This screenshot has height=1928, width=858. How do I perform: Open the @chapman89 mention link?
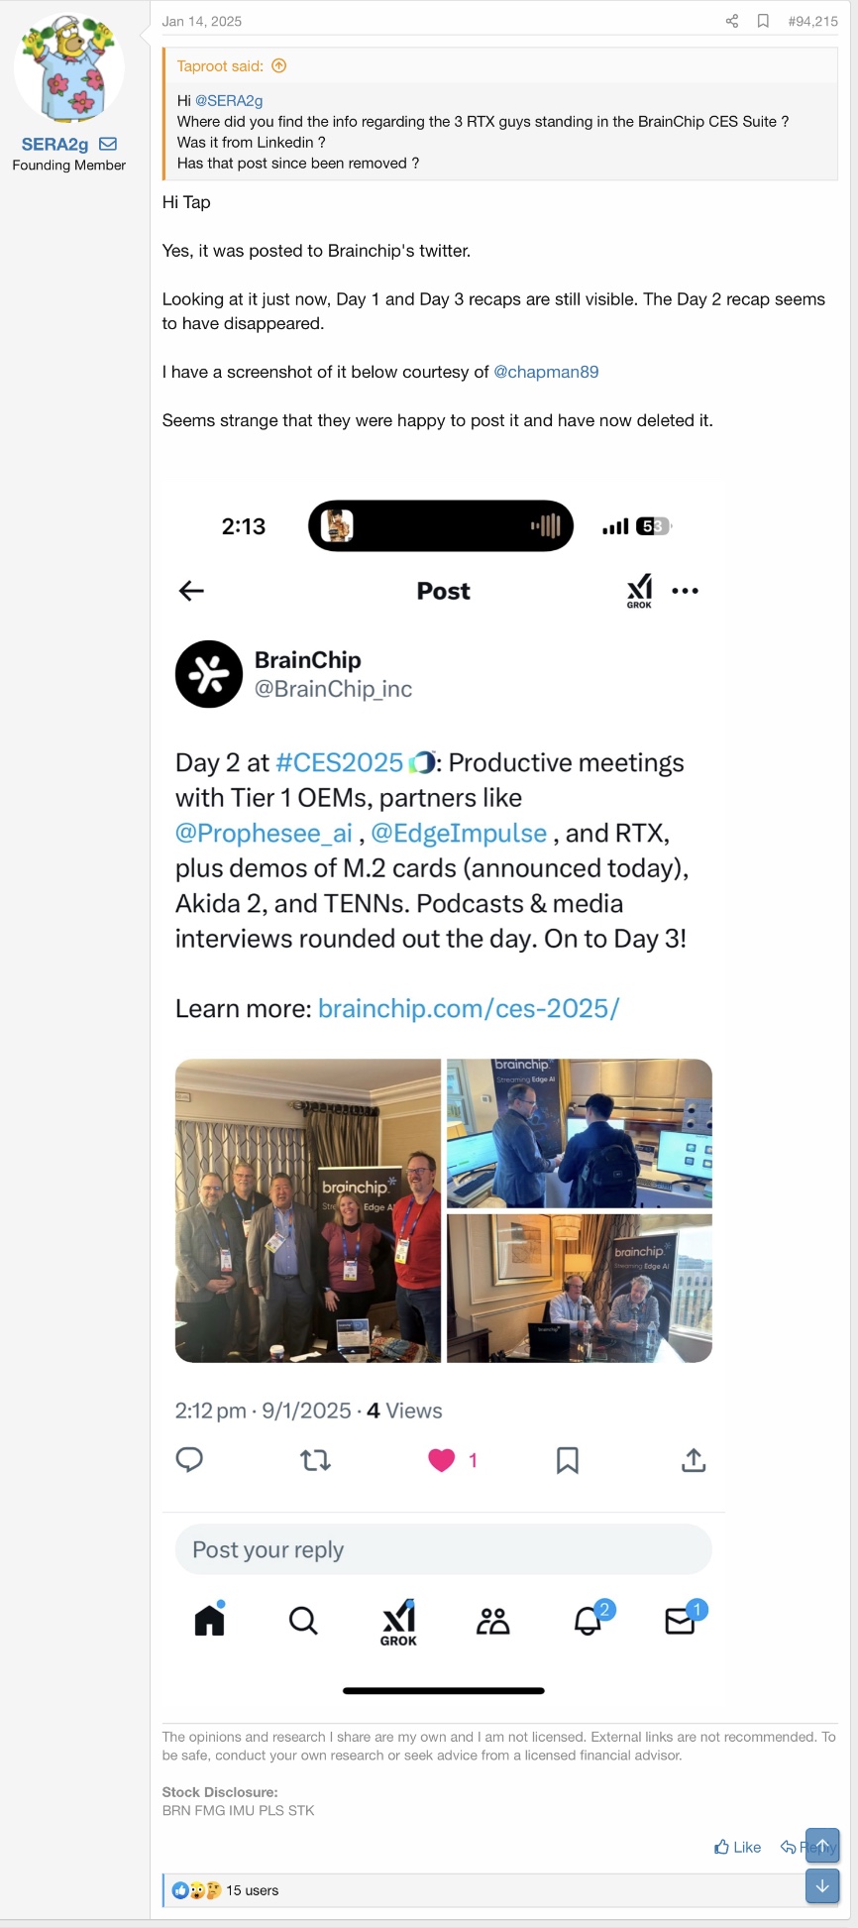546,372
